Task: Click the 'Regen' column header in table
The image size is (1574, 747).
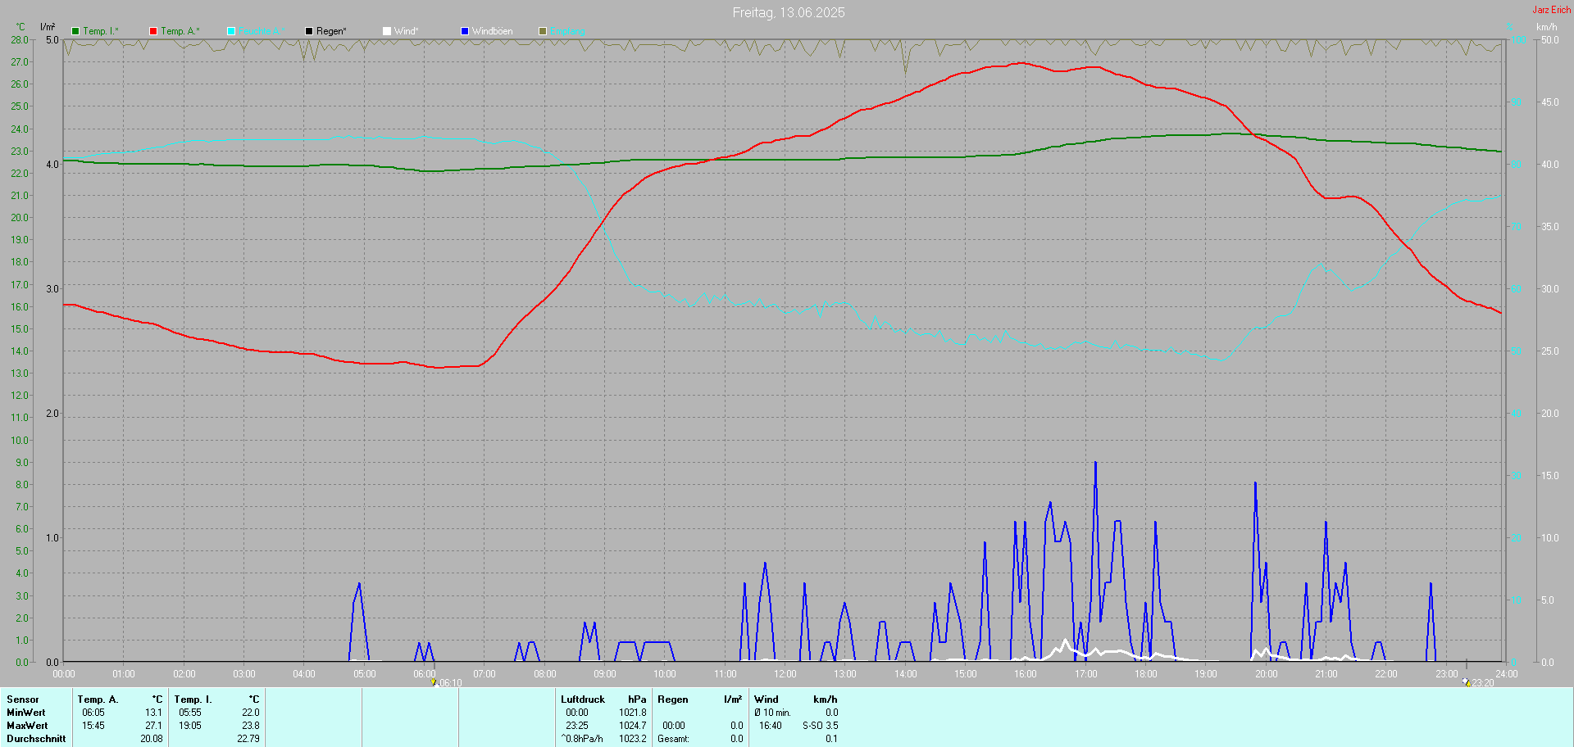Action: 673,699
